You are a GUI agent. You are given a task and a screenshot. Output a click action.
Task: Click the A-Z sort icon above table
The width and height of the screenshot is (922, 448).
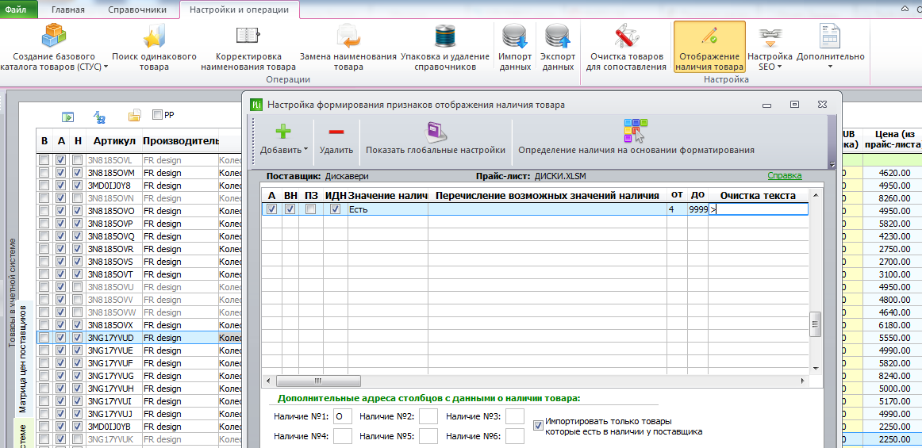point(99,117)
